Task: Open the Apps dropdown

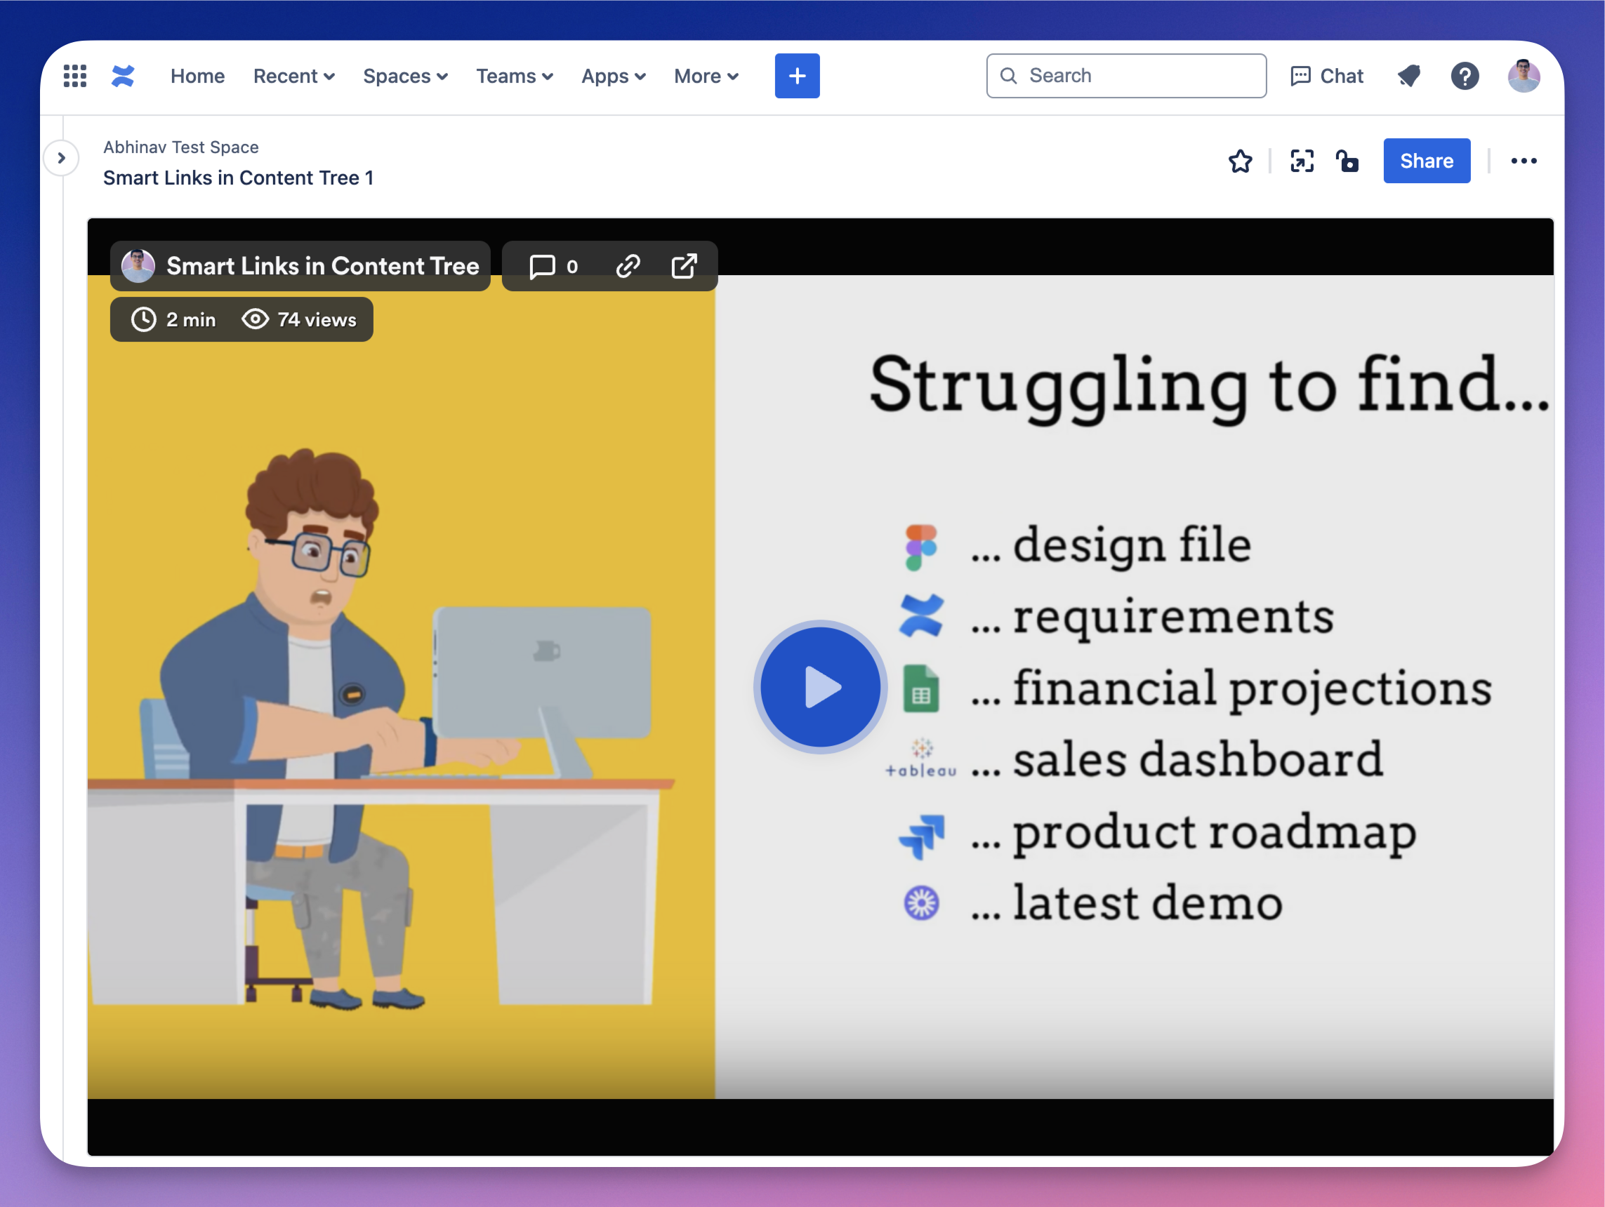Action: 612,76
